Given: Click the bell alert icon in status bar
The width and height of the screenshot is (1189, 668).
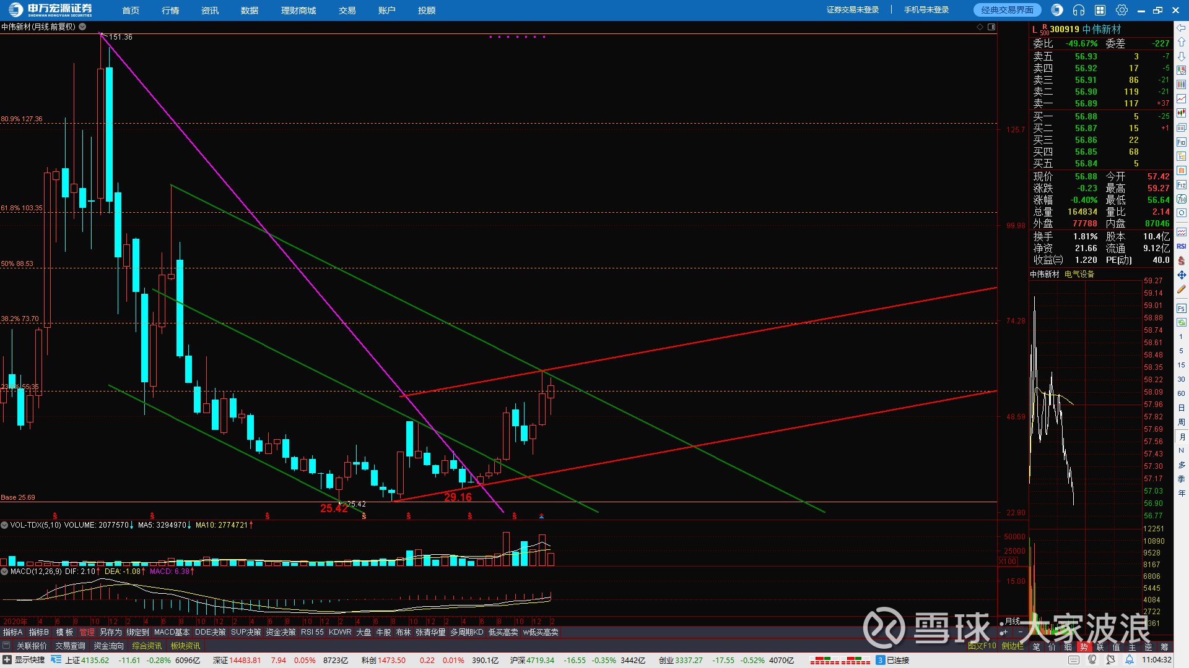Looking at the screenshot, I should point(1130,660).
